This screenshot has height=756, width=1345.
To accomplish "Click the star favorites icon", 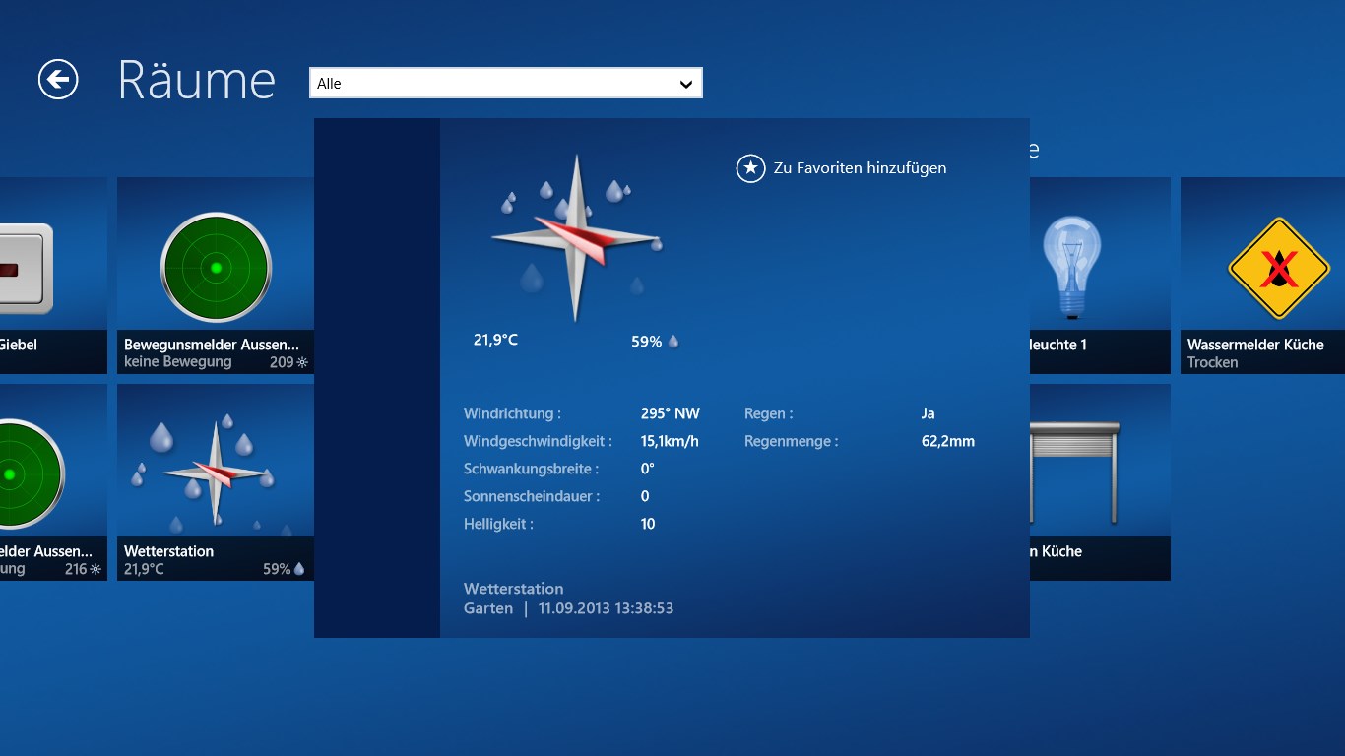I will click(750, 168).
